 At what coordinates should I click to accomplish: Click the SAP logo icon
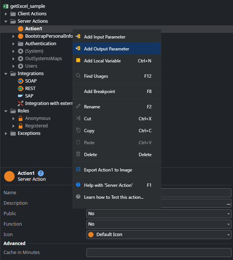click(21, 96)
